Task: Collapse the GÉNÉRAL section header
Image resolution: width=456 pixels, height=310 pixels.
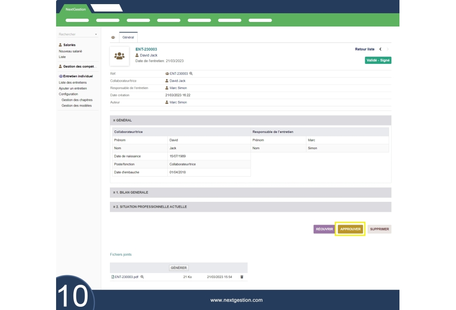Action: (250, 121)
